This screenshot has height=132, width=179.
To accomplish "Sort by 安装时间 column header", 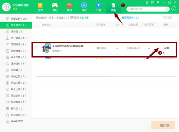I will coord(133,25).
